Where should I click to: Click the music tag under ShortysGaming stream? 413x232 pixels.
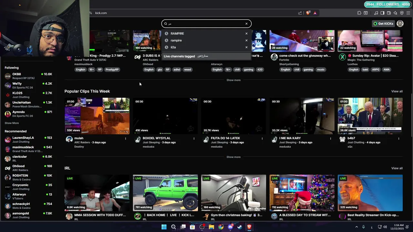pyautogui.click(x=321, y=70)
